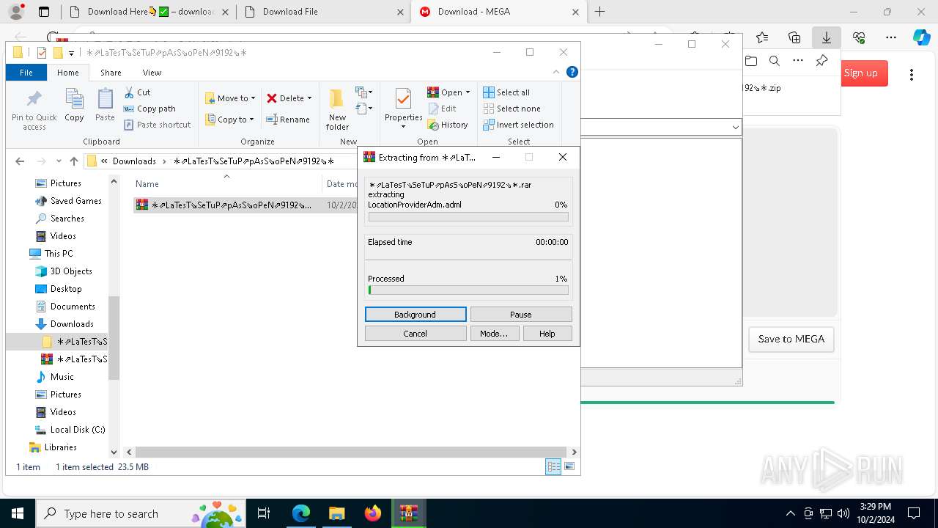Open Edge settings and more menu
This screenshot has width=938, height=528.
tap(891, 37)
